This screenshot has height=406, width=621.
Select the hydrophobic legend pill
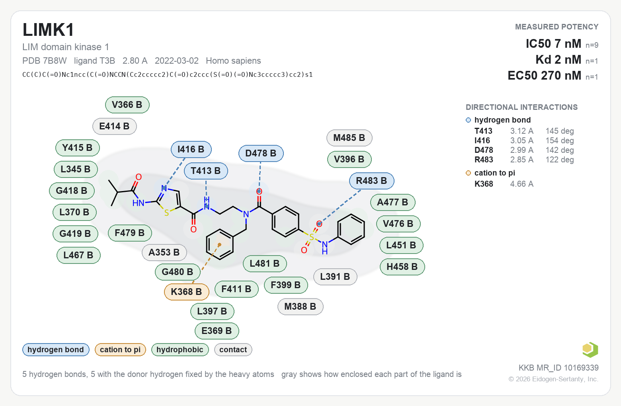(x=180, y=350)
